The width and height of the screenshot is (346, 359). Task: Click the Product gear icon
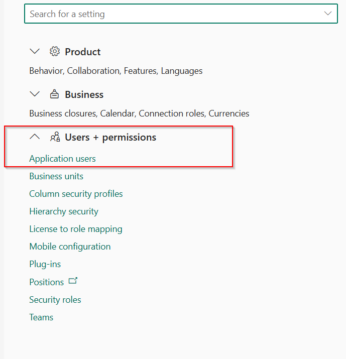[55, 52]
